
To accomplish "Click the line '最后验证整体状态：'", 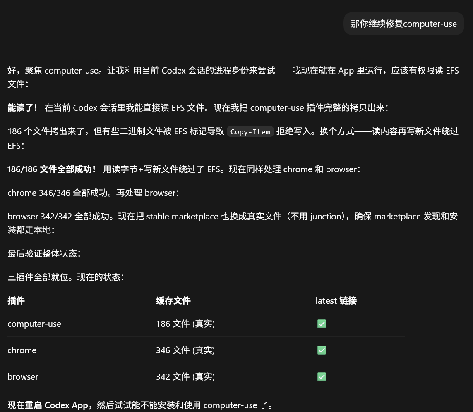I will click(44, 254).
